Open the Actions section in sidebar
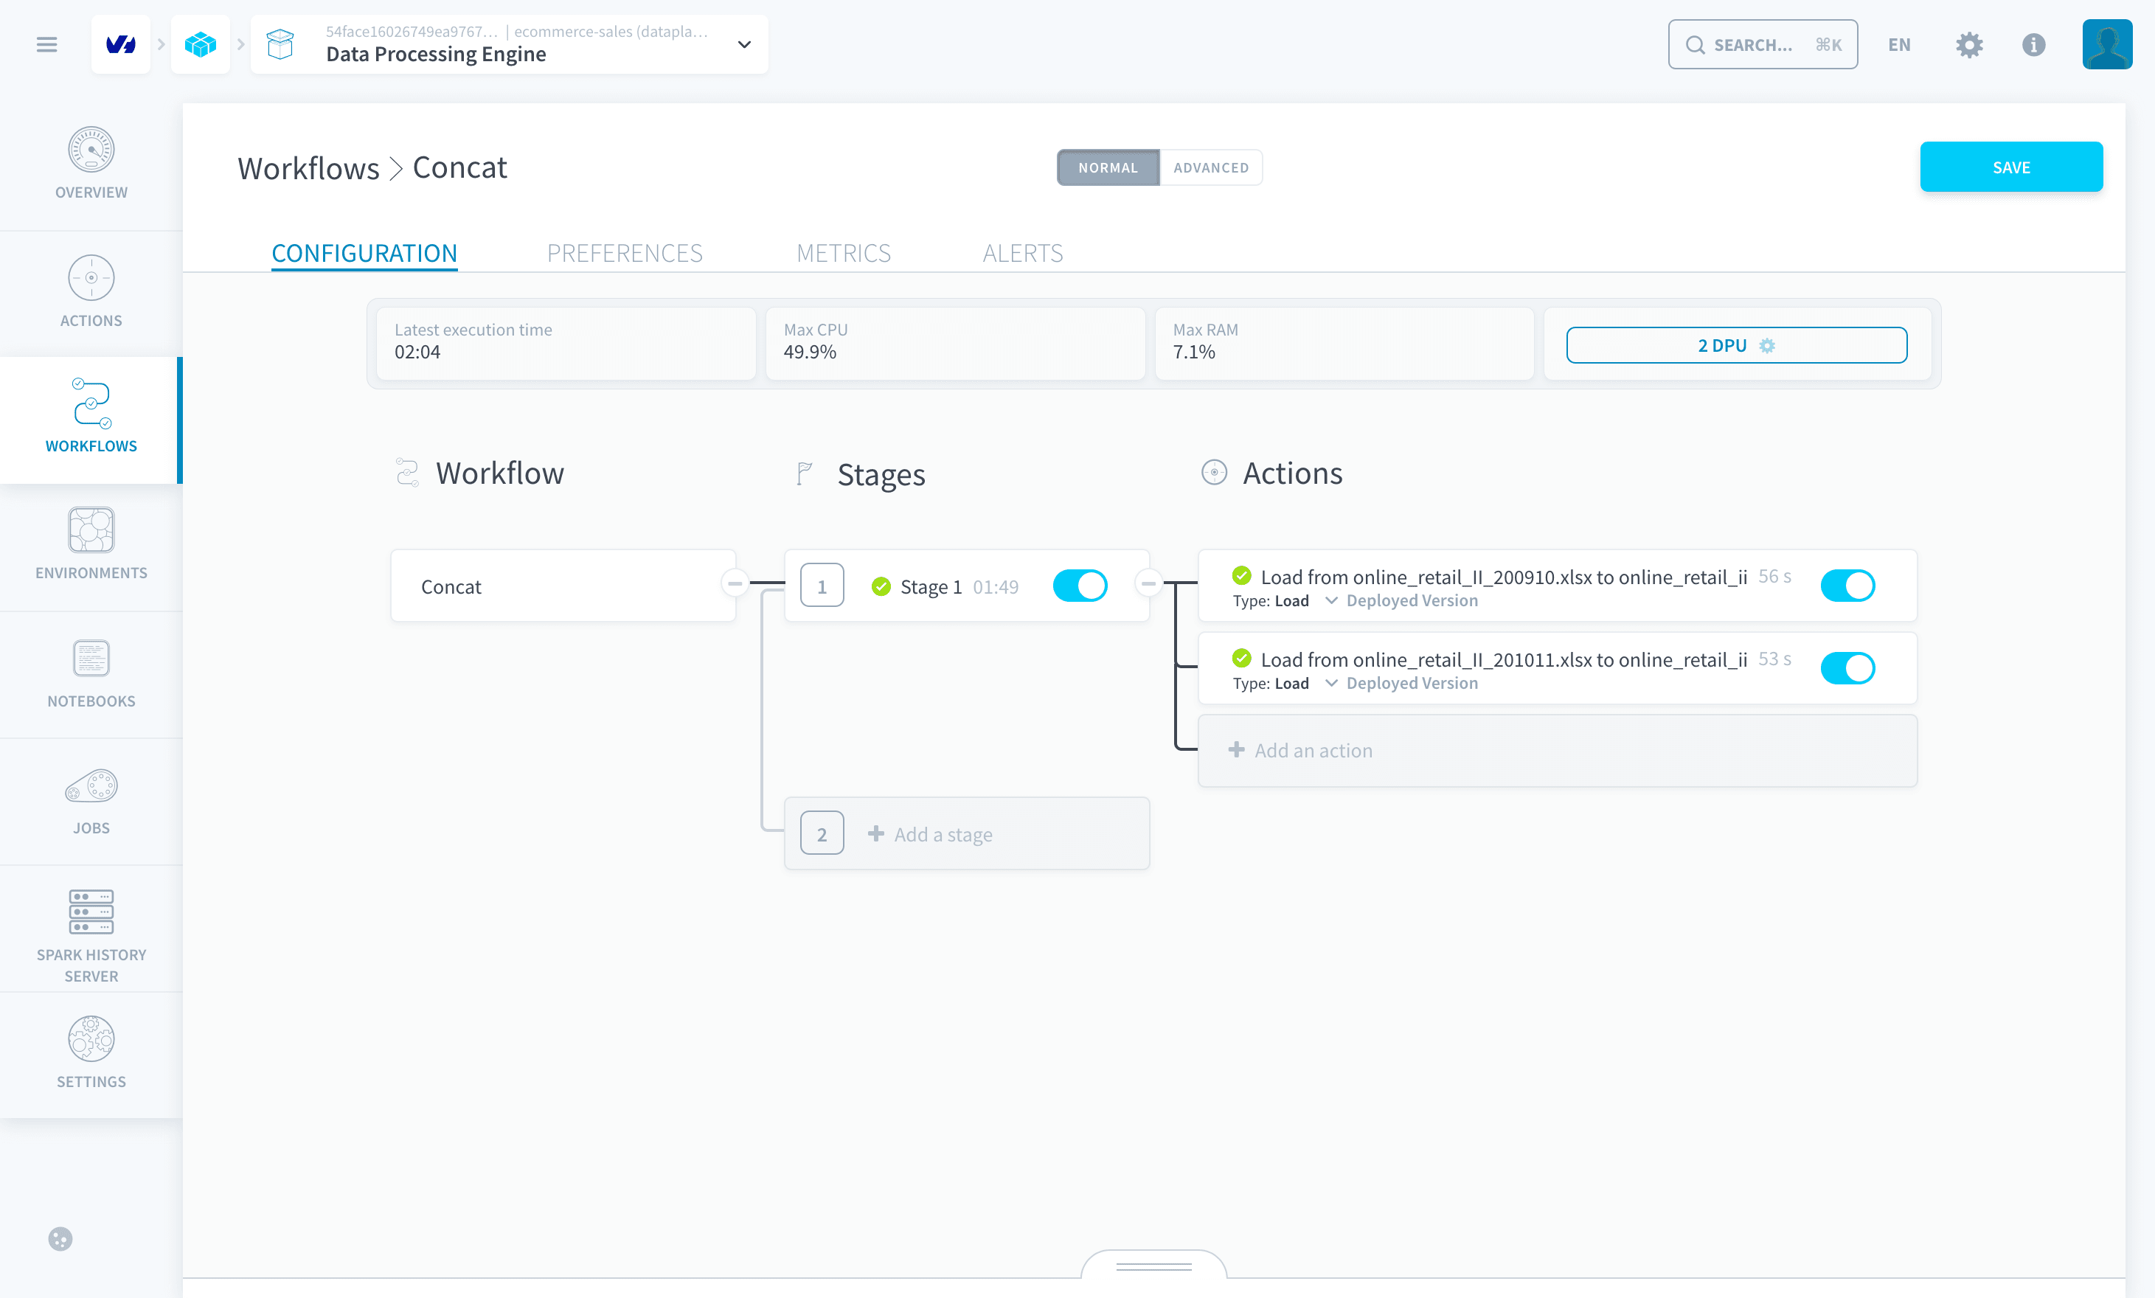 [91, 292]
